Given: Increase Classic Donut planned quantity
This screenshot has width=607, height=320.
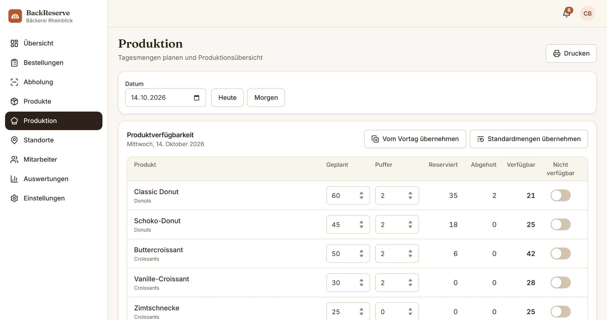Looking at the screenshot, I should pyautogui.click(x=361, y=193).
